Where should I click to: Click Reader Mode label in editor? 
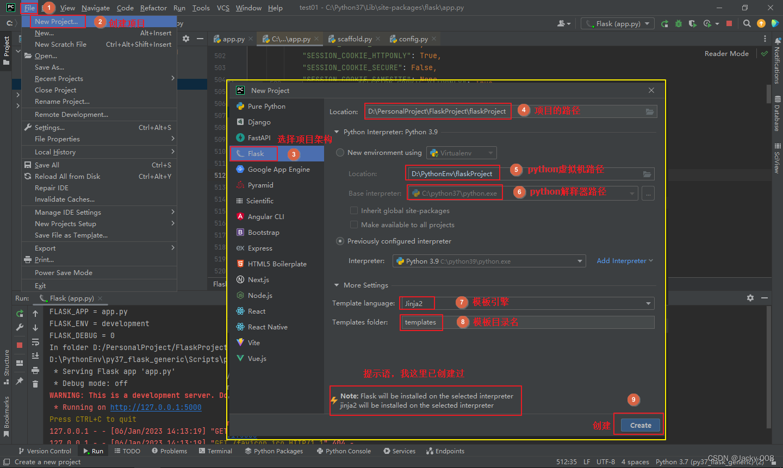pyautogui.click(x=726, y=54)
